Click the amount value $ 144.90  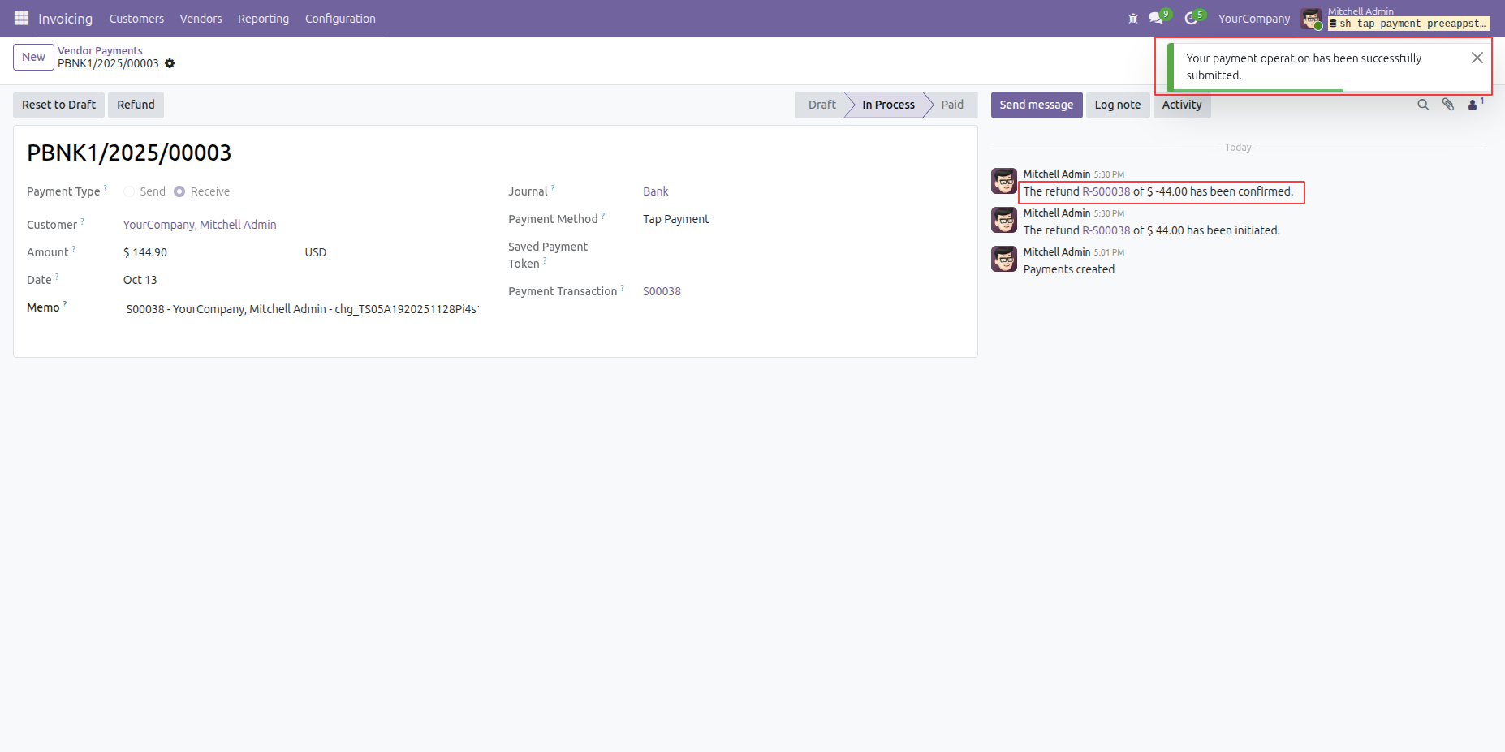click(145, 252)
